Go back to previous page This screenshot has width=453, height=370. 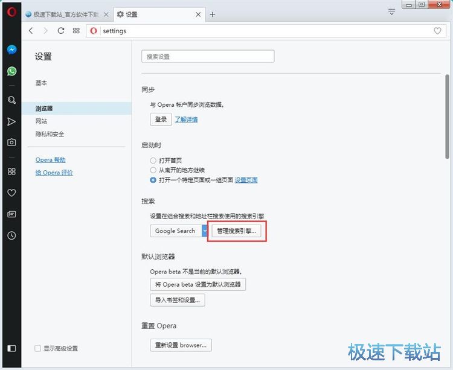31,31
